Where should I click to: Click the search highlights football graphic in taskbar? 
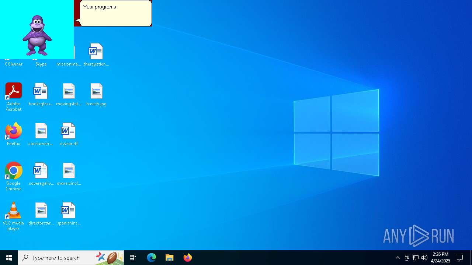(109, 258)
